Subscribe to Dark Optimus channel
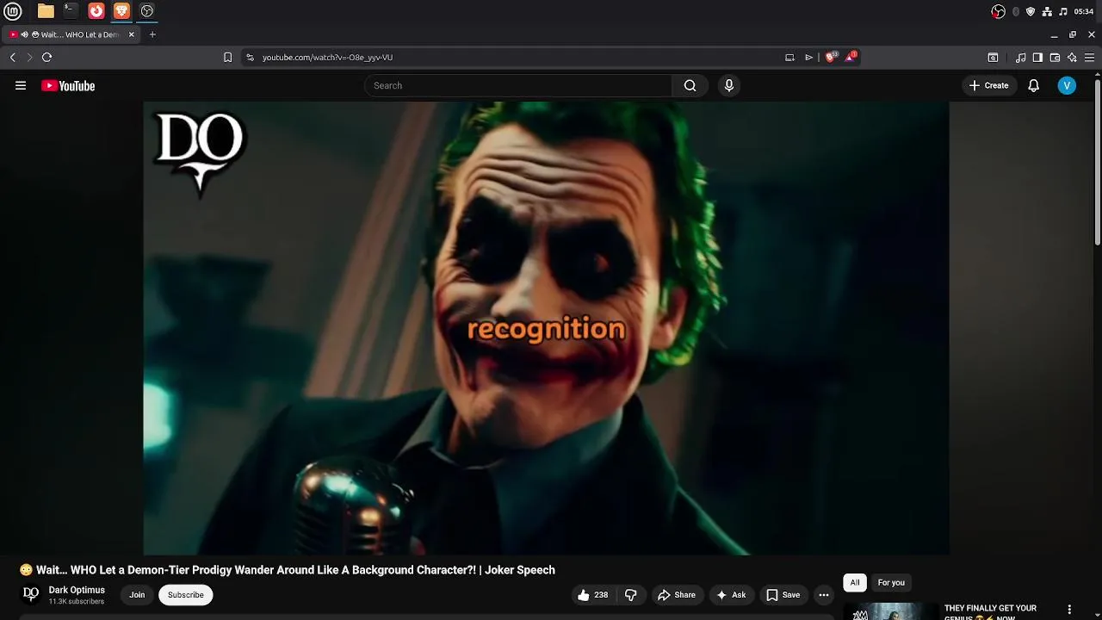The image size is (1102, 620). coord(186,595)
